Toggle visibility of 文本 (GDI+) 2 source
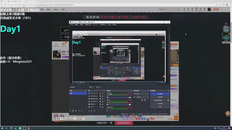 pyautogui.click(x=100, y=102)
